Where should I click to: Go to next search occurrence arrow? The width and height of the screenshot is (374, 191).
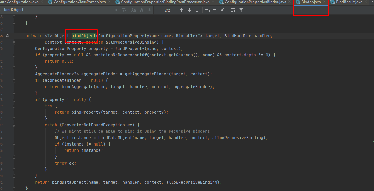pyautogui.click(x=190, y=10)
